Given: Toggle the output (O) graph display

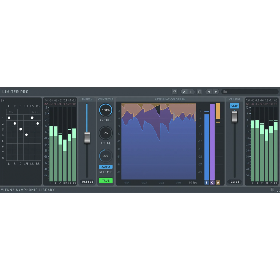Looking at the screenshot, I should pyautogui.click(x=212, y=182).
